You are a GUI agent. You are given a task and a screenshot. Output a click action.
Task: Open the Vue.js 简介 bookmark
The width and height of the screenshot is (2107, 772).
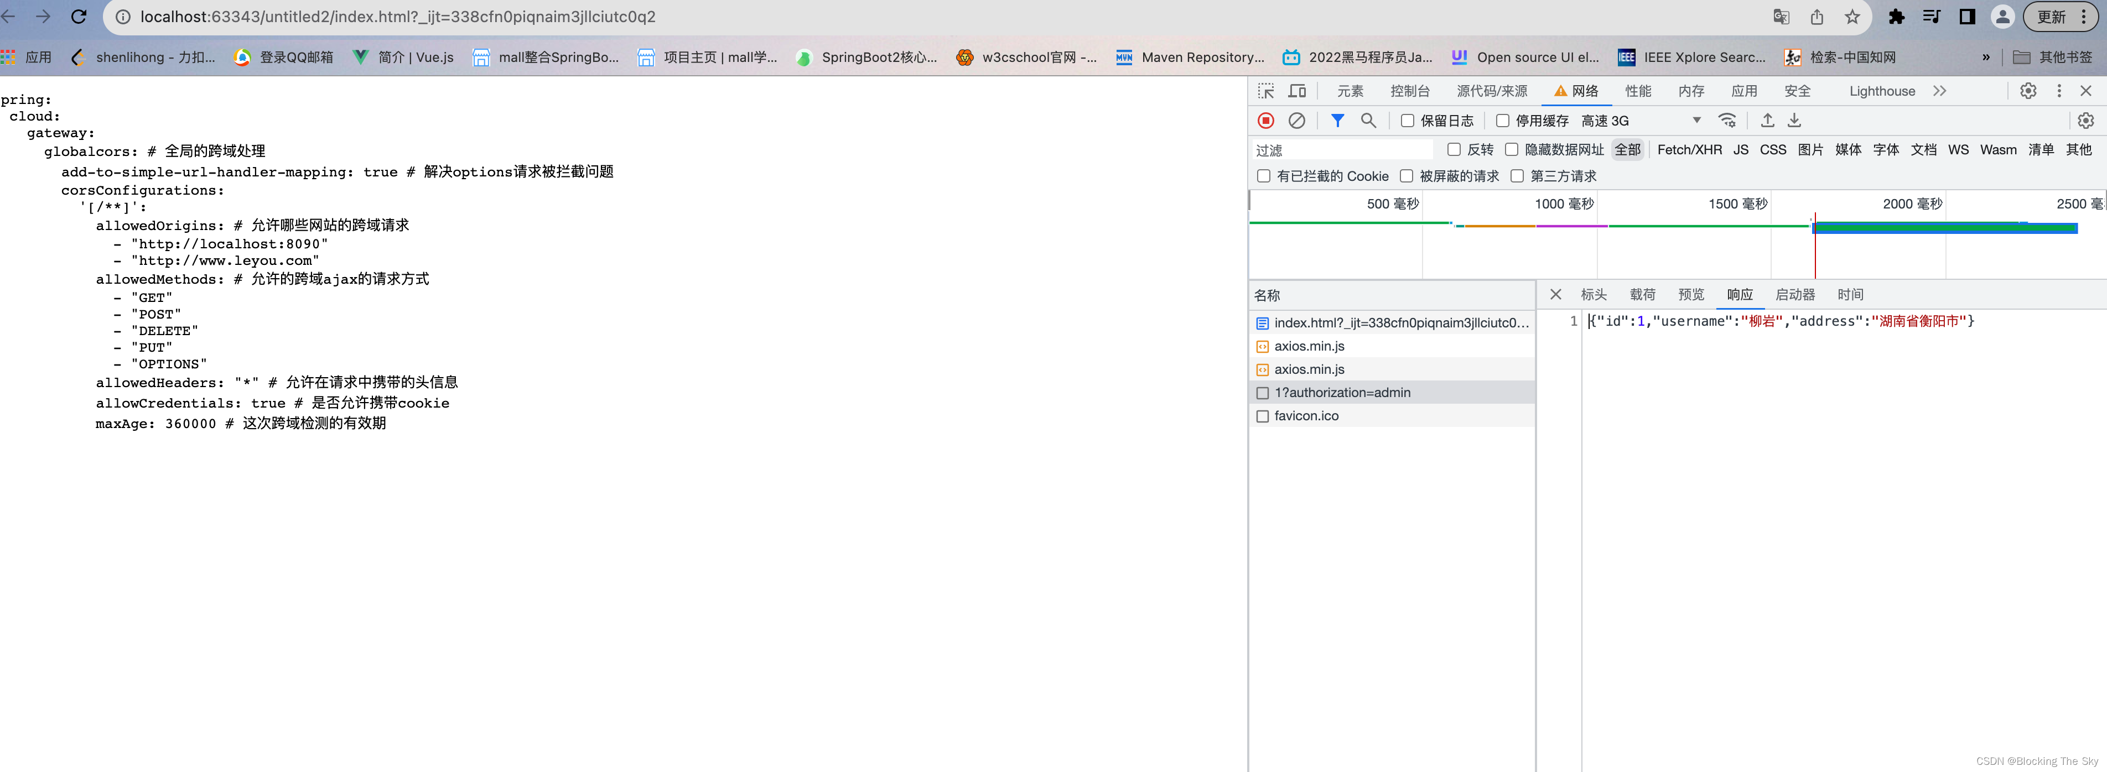[403, 58]
